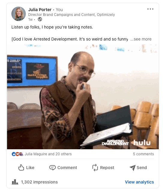Open the 5 comments link
The width and height of the screenshot is (163, 191).
143,154
